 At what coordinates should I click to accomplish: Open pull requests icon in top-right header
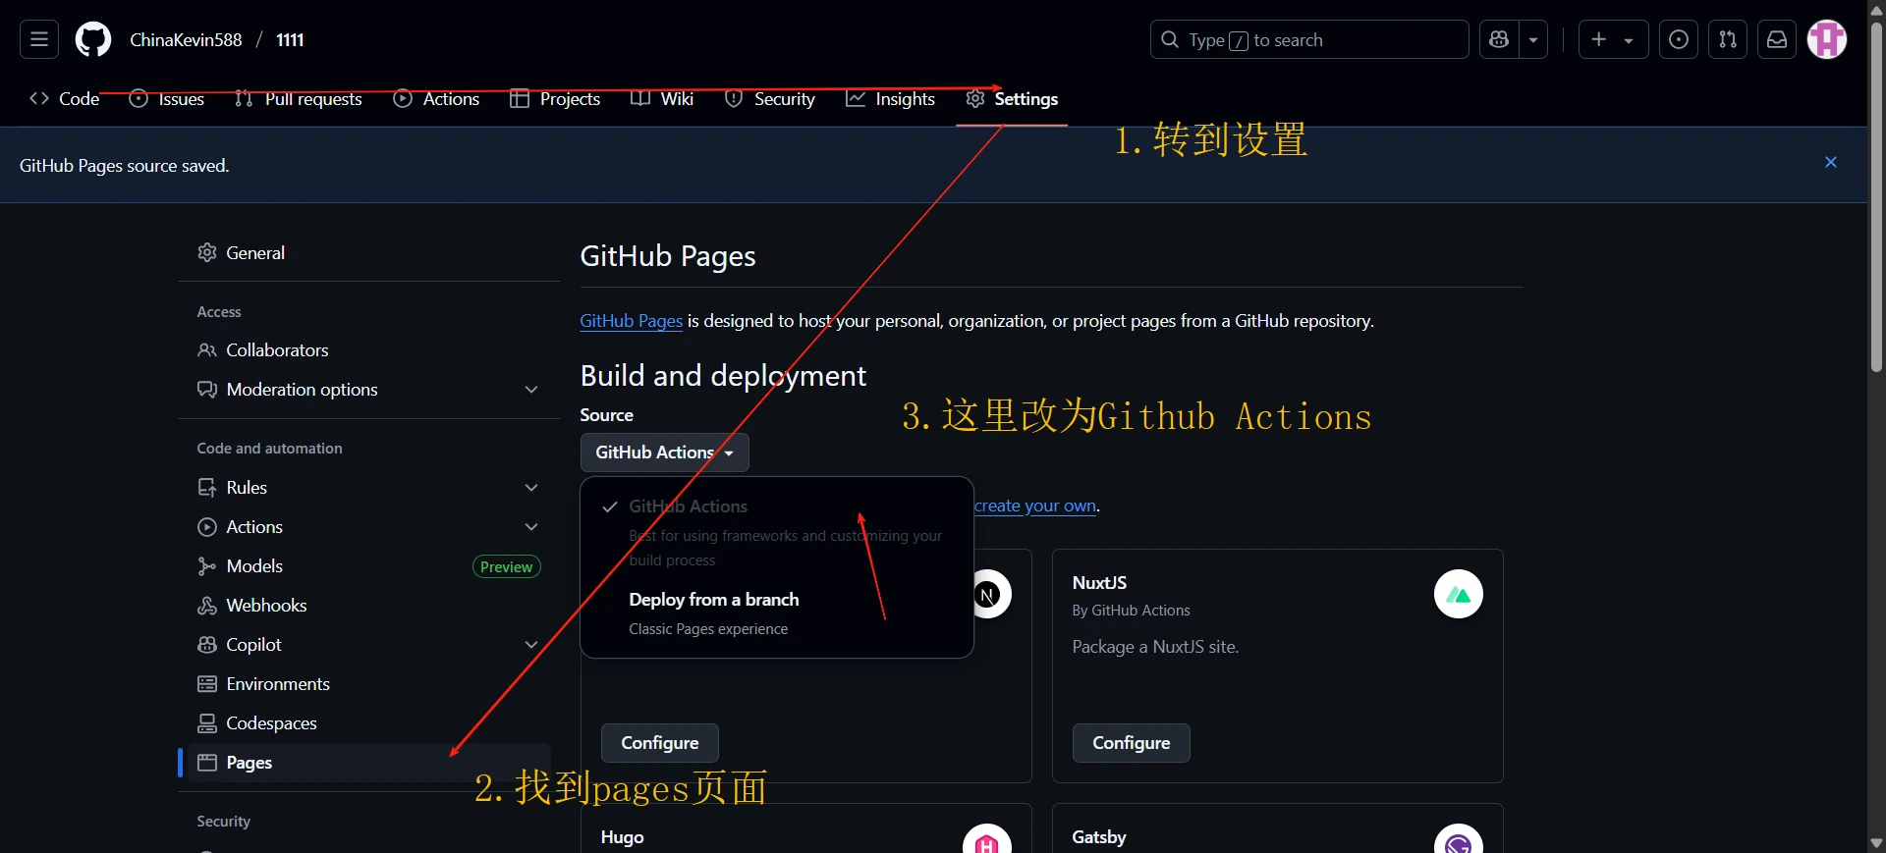click(x=1728, y=39)
